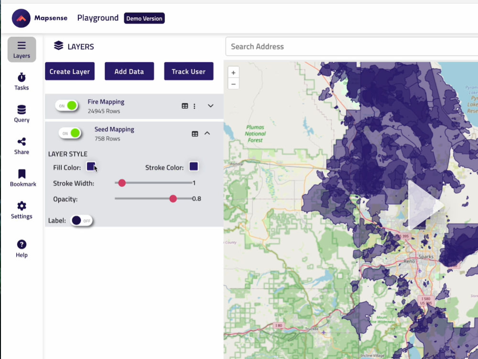Open the Fill Color swatch
The width and height of the screenshot is (478, 359).
[91, 167]
